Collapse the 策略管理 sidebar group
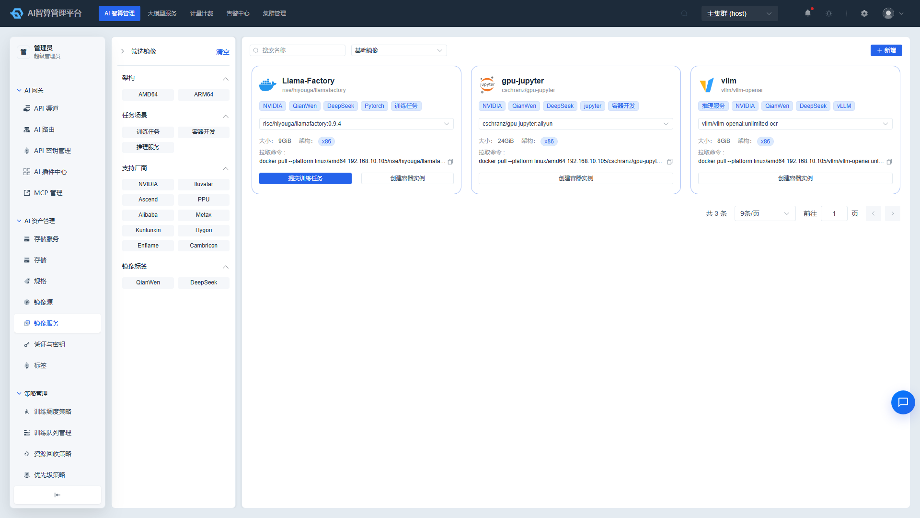This screenshot has width=920, height=518. pyautogui.click(x=19, y=393)
